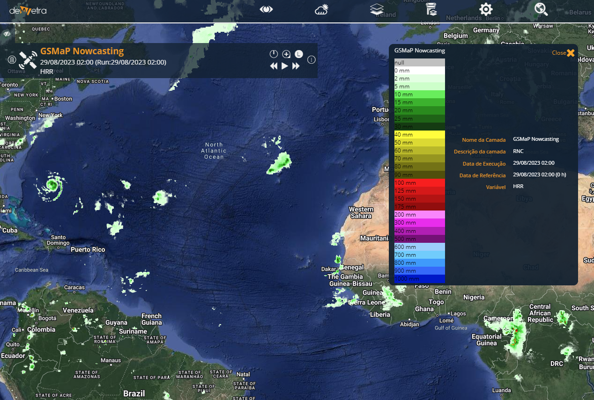Click the Data de Execução label
Screen dimensions: 594x400
[484, 164]
